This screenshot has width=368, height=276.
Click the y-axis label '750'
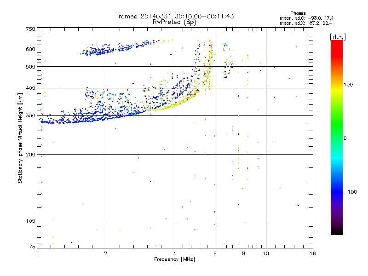[x=30, y=29]
